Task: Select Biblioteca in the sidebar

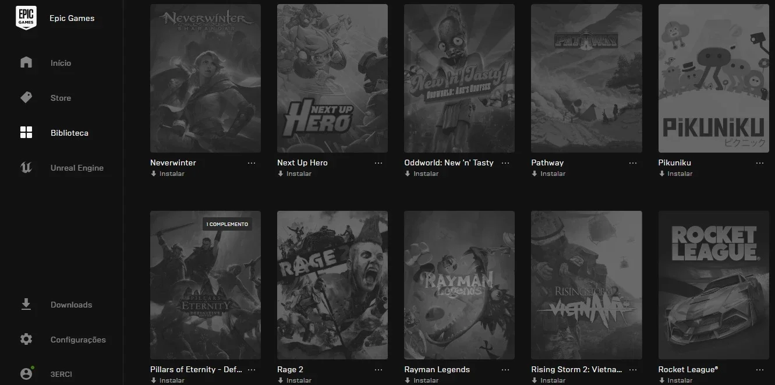Action: [x=69, y=133]
